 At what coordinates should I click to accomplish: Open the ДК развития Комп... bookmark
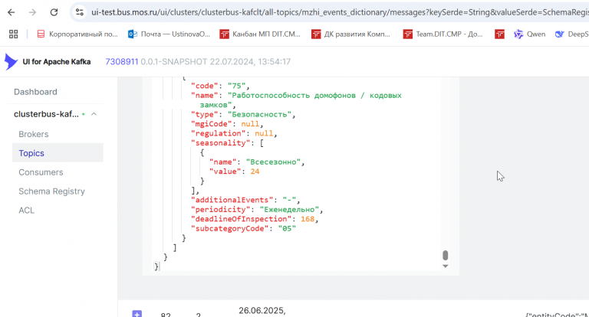coord(350,34)
